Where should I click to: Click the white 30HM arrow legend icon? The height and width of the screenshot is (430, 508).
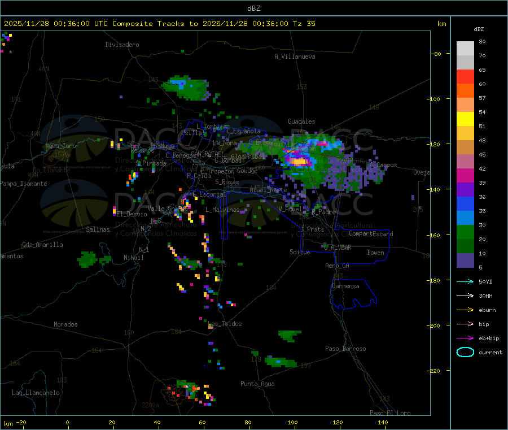[x=465, y=296]
